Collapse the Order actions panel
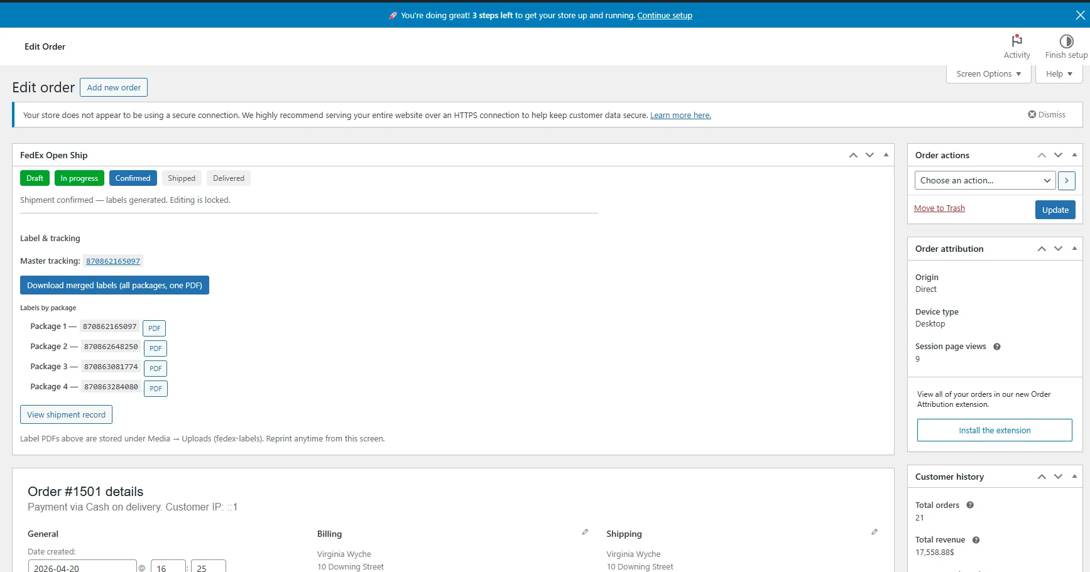 (1074, 155)
